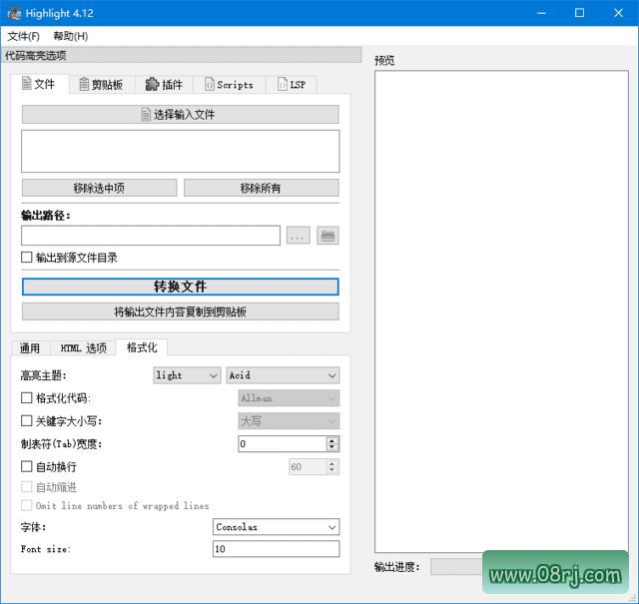This screenshot has width=639, height=604.
Task: Click the 移除选中项 button
Action: [x=99, y=188]
